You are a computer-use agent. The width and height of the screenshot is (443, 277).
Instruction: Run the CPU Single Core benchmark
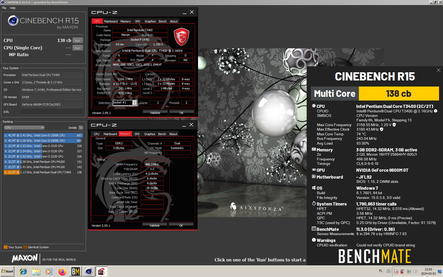tap(78, 48)
